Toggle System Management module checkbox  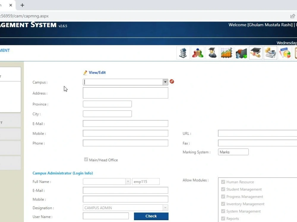(223, 211)
